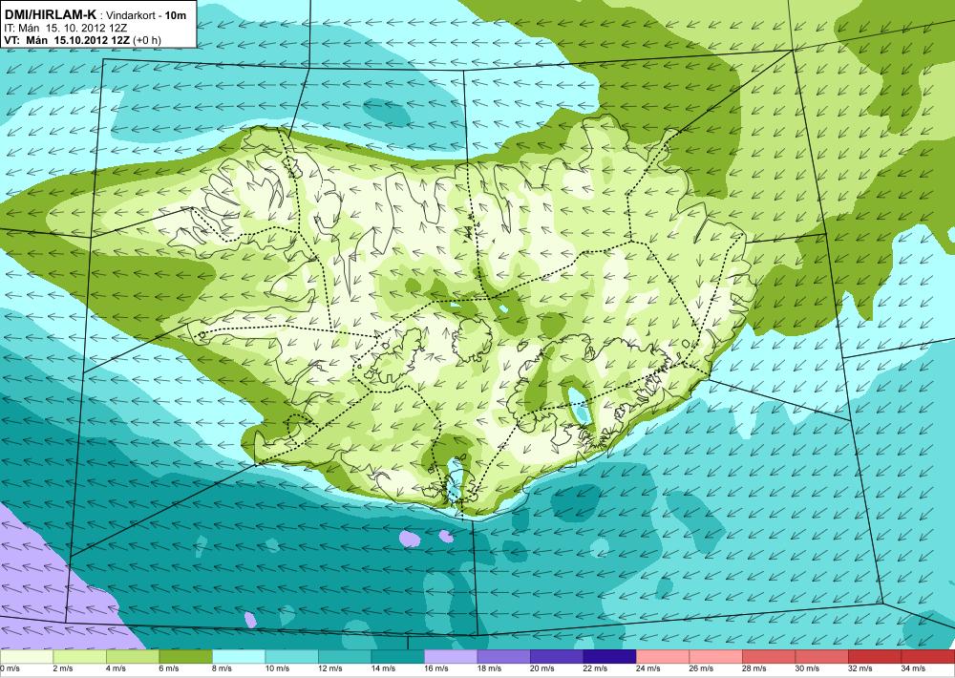Click the "34 m/s" legend label
The image size is (955, 678).
pos(912,668)
